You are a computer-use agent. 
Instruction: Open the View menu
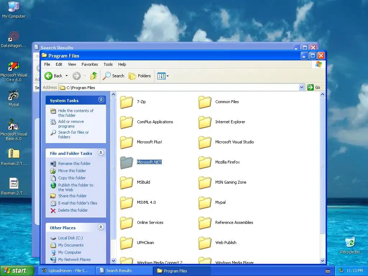pos(72,64)
